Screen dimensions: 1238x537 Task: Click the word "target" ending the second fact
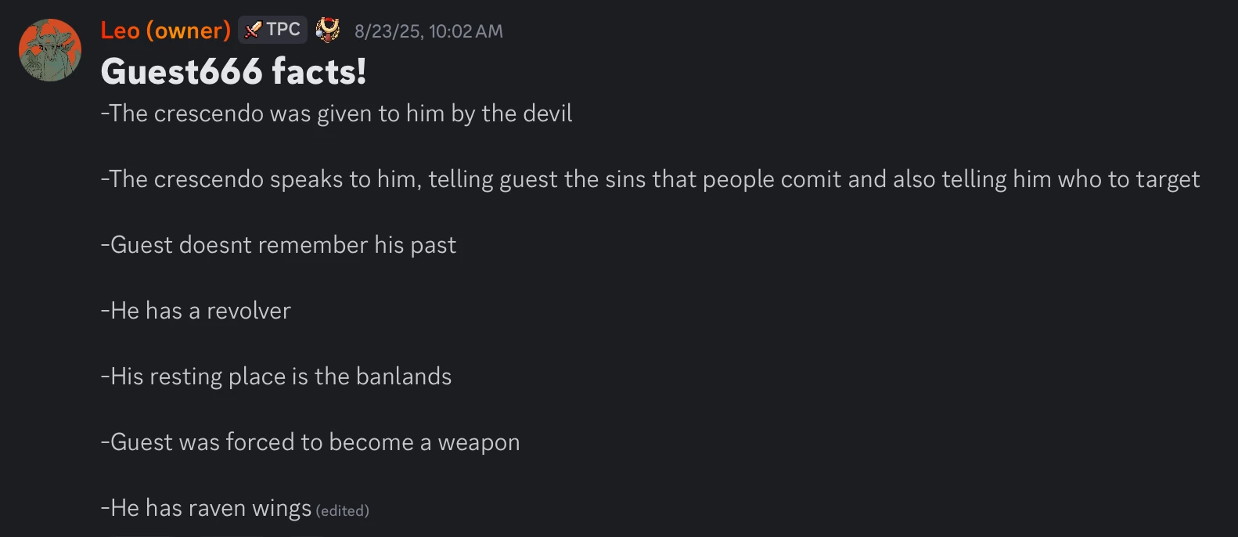point(1168,179)
